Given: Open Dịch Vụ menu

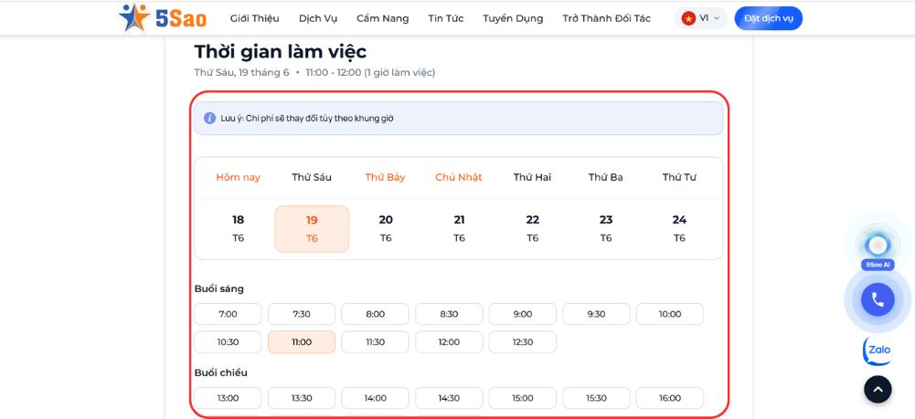Looking at the screenshot, I should [x=318, y=18].
